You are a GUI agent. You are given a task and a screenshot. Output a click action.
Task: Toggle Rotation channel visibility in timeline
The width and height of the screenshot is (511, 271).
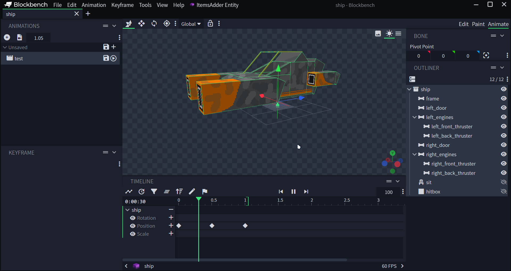(x=133, y=218)
